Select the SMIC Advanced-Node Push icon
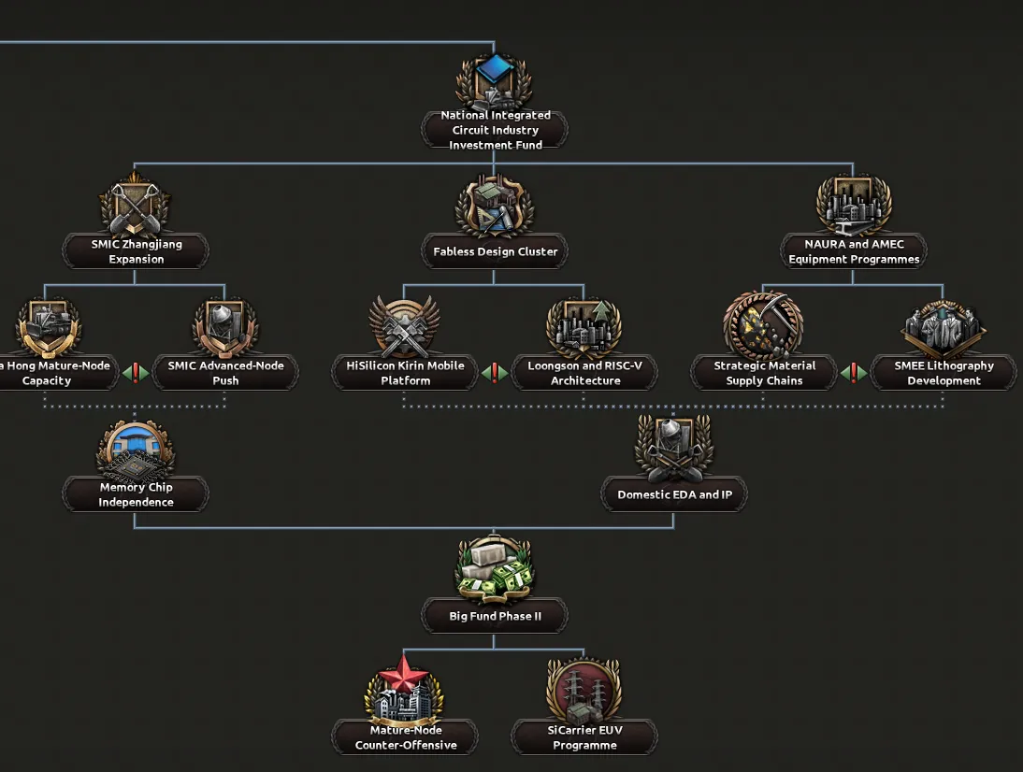The image size is (1023, 772). pos(225,327)
